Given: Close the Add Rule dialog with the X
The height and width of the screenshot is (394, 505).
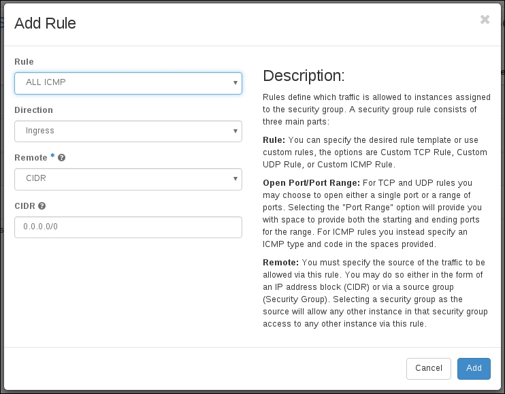Looking at the screenshot, I should [485, 20].
